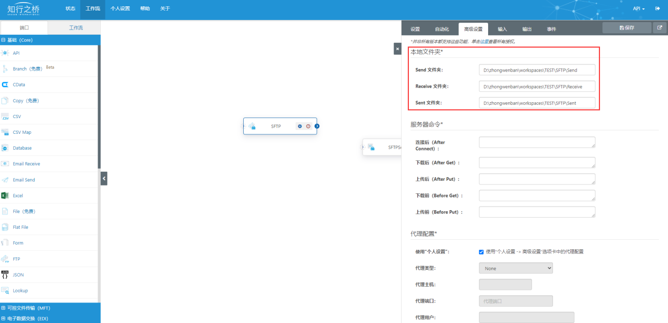Click the 保存 save button
The image size is (668, 323).
coord(626,28)
